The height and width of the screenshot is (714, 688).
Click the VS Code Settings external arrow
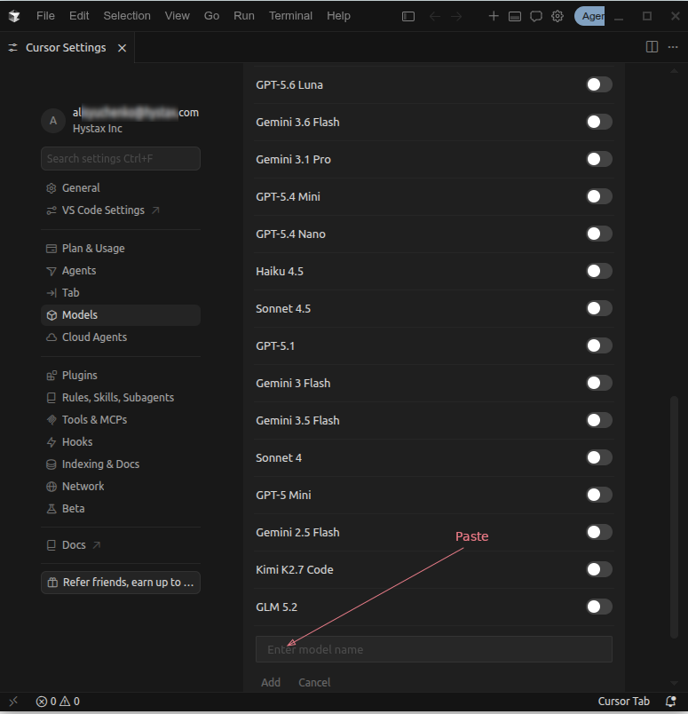coord(155,210)
